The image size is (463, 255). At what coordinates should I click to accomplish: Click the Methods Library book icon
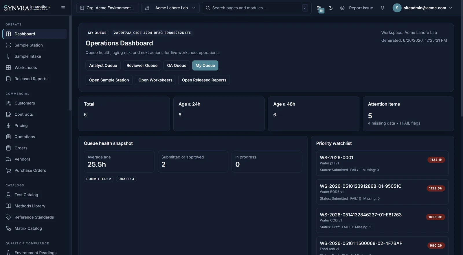[x=8, y=206]
